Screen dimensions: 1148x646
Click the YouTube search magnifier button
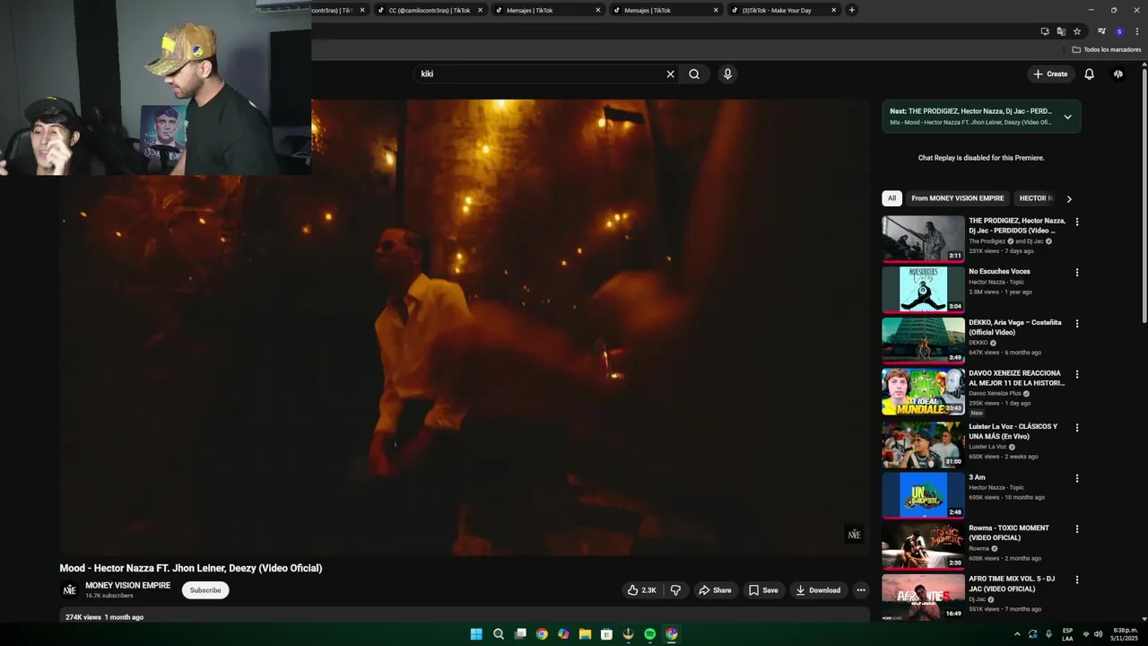(694, 74)
